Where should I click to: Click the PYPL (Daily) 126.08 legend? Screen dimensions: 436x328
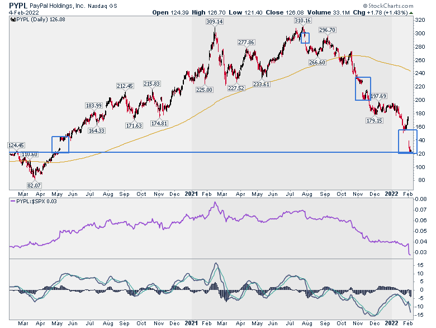(x=41, y=20)
